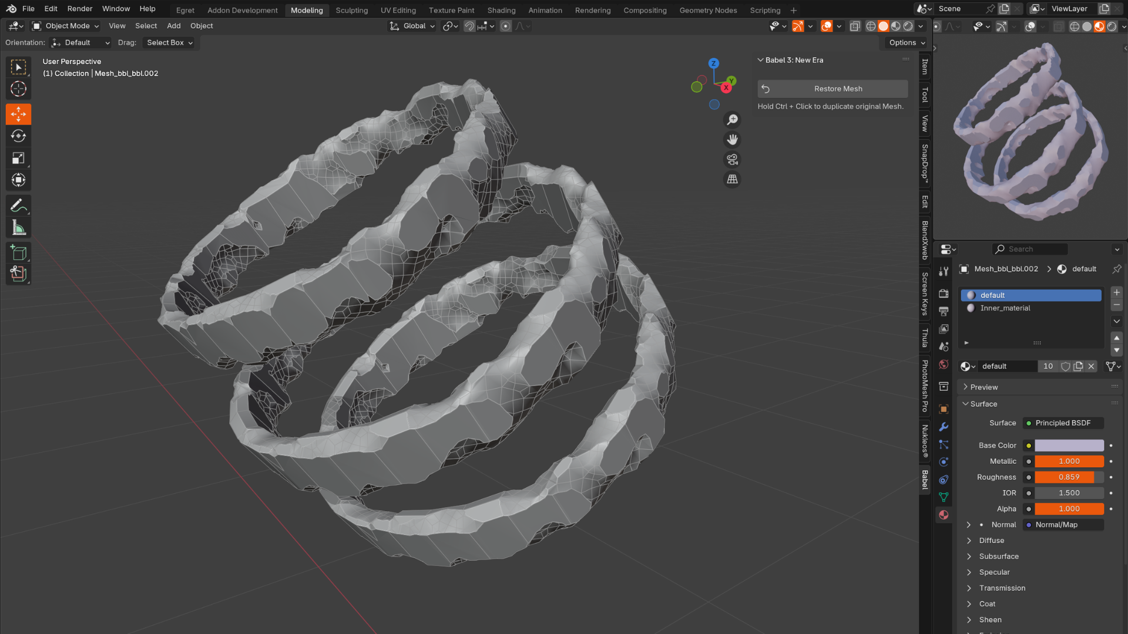Toggle snapping magnet in header

pyautogui.click(x=469, y=26)
